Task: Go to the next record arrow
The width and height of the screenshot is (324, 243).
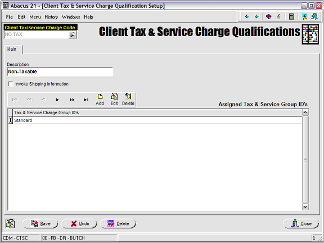Action: (57, 100)
